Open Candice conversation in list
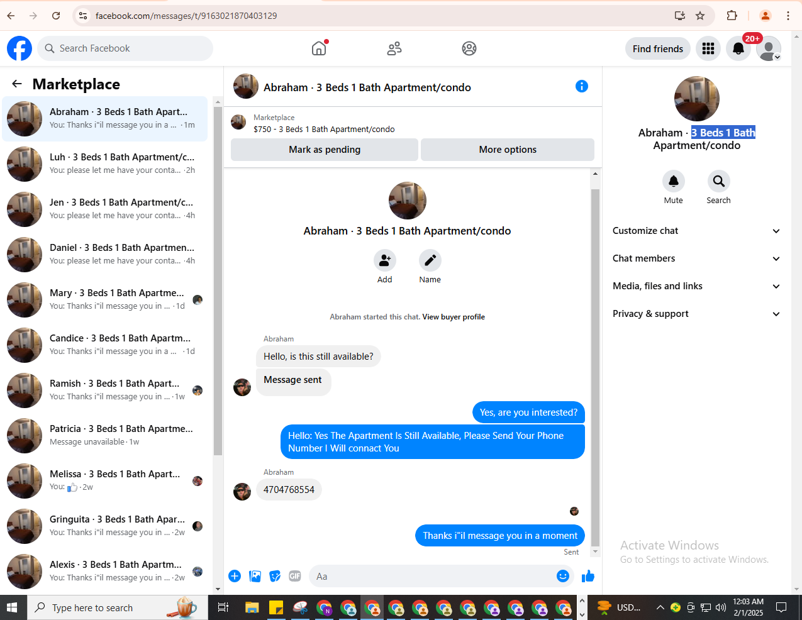802x620 pixels. (x=105, y=345)
